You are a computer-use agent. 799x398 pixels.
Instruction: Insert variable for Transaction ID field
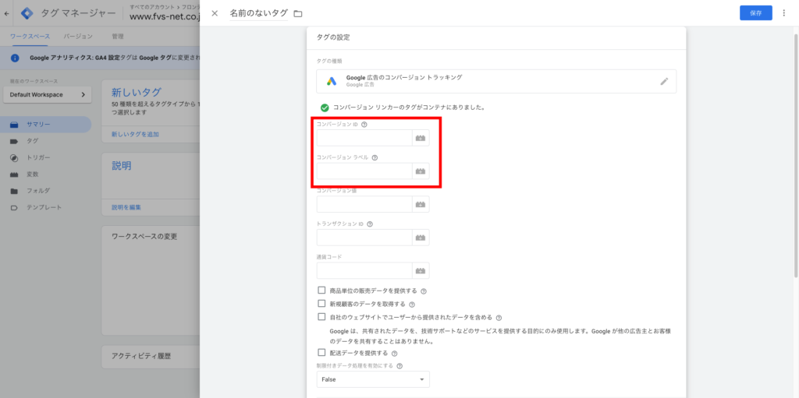[x=421, y=238]
